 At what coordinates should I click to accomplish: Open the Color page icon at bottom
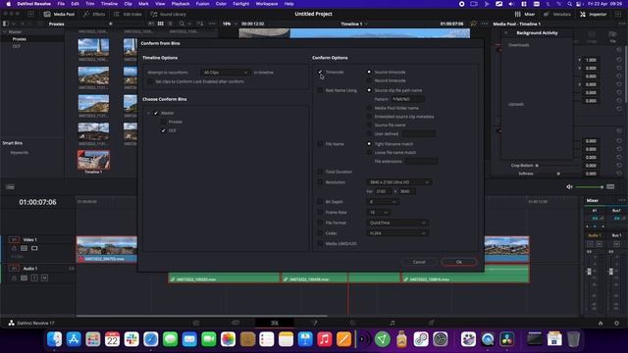click(x=353, y=323)
